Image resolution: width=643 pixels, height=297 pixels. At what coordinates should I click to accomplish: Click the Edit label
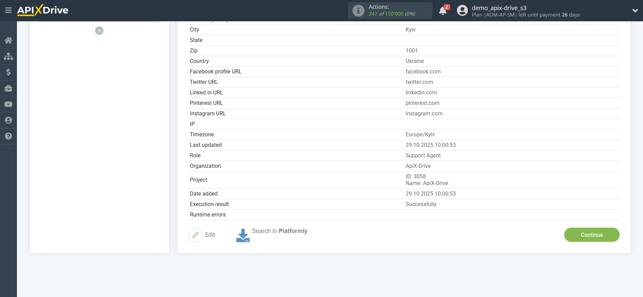click(x=210, y=235)
